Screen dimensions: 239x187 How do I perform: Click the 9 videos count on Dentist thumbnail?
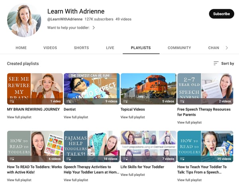coord(111,101)
